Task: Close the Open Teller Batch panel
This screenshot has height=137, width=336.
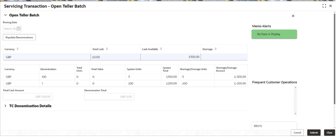Action: point(293,16)
